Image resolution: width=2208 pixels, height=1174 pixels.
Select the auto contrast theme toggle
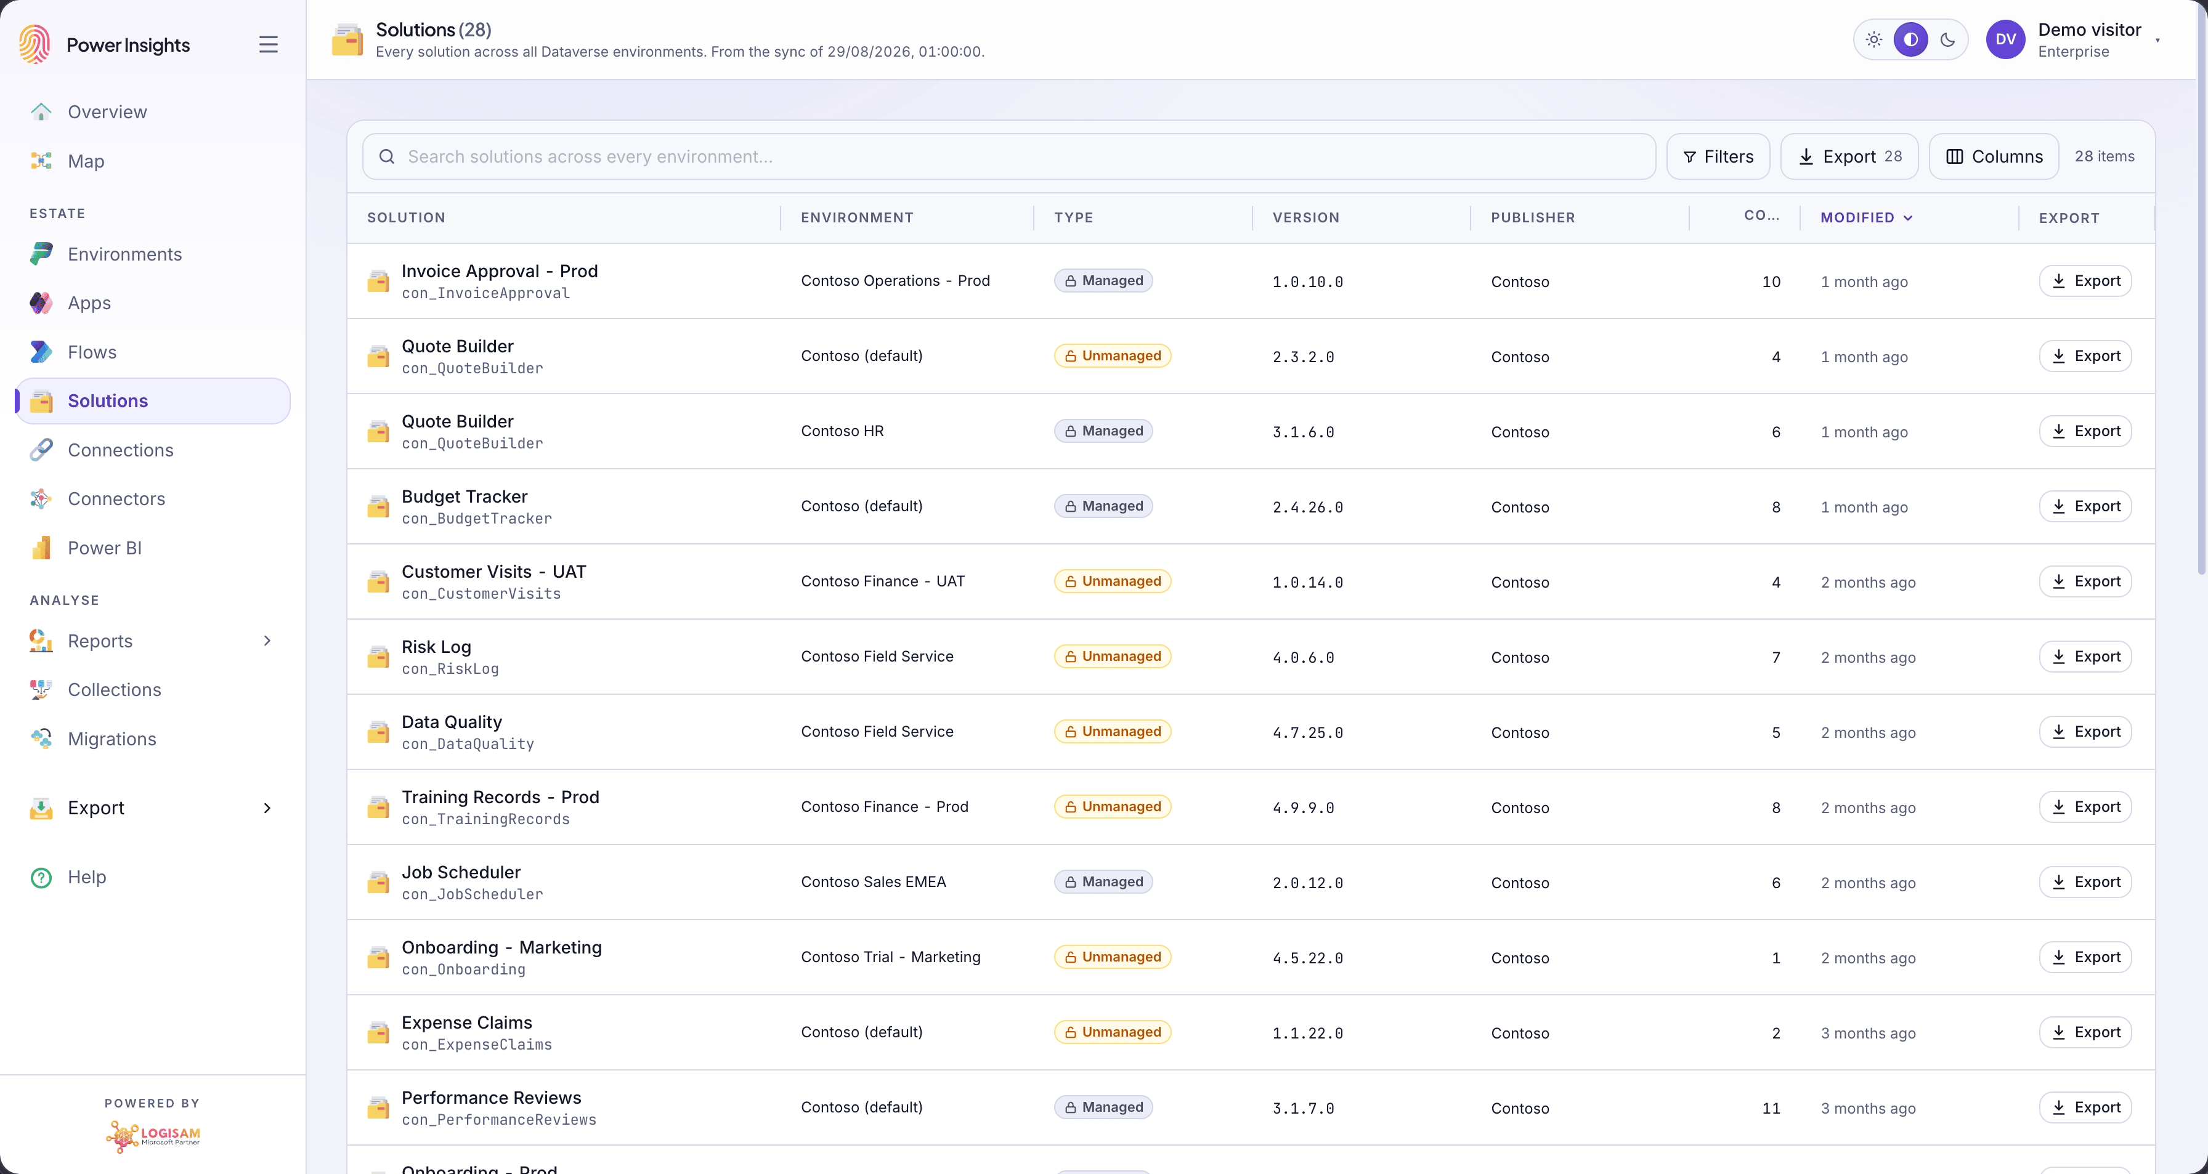tap(1910, 39)
